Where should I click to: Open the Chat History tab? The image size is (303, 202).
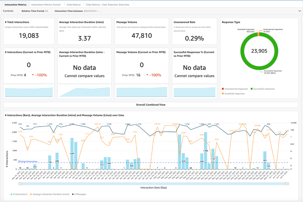74,5
